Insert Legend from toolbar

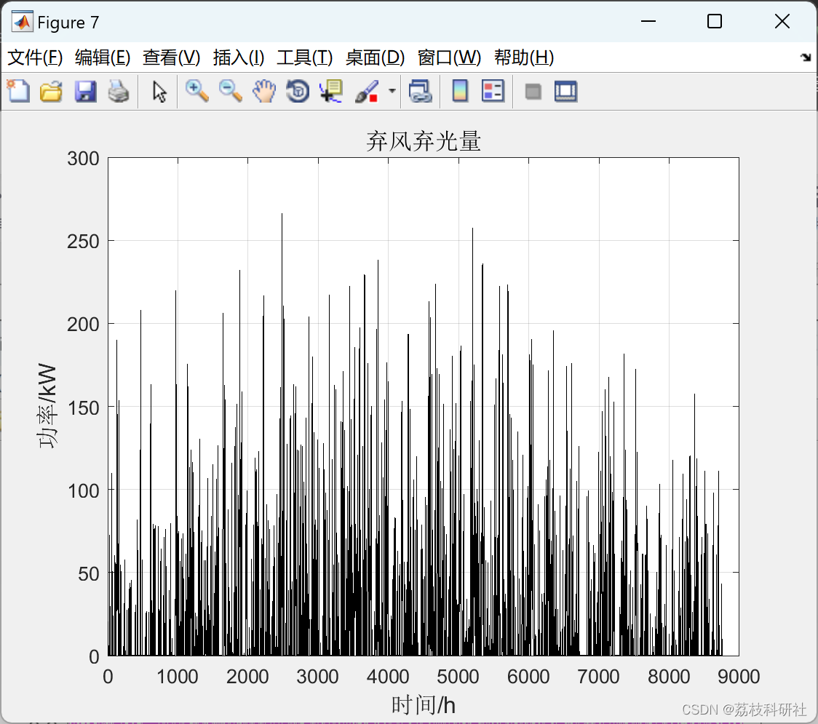coord(493,91)
